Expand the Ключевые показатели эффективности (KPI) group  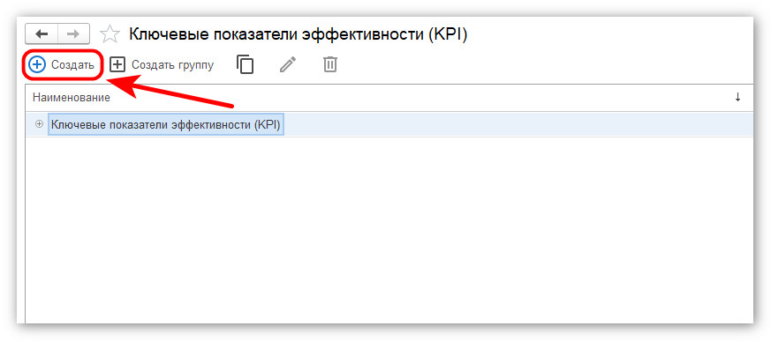[x=40, y=124]
